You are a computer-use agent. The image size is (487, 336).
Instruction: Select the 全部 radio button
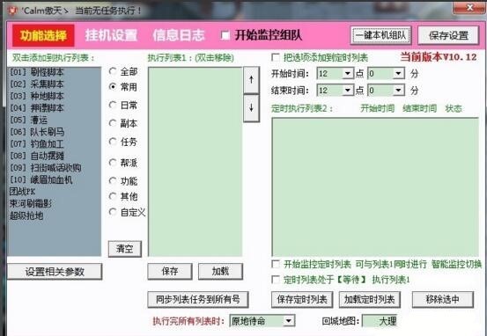(113, 71)
